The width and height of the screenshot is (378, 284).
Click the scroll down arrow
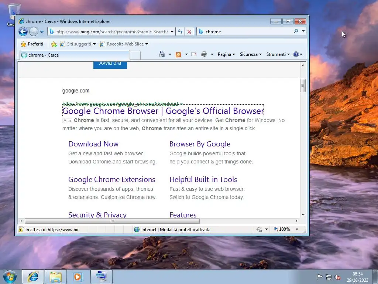[x=303, y=215]
